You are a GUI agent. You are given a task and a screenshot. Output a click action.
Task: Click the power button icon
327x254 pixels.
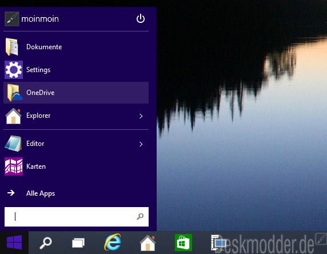point(141,18)
